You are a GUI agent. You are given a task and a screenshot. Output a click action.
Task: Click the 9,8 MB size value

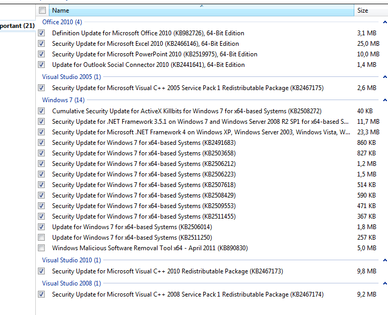click(366, 271)
